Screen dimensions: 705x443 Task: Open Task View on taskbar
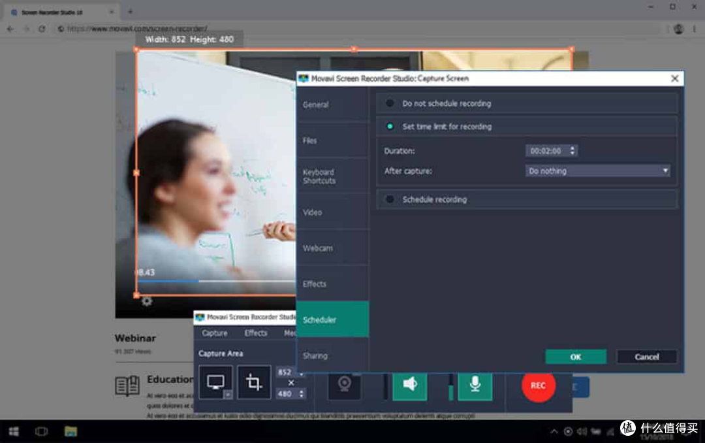click(41, 431)
